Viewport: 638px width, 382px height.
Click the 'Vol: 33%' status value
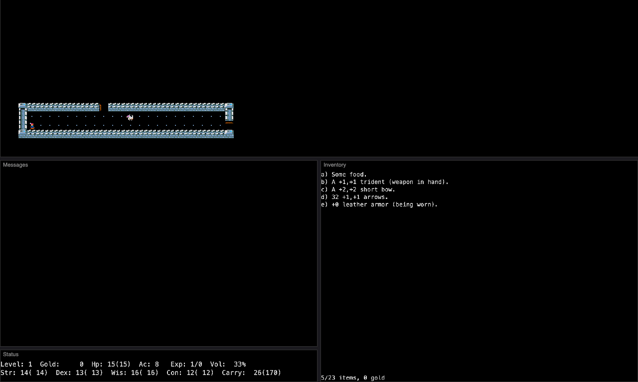(x=228, y=364)
